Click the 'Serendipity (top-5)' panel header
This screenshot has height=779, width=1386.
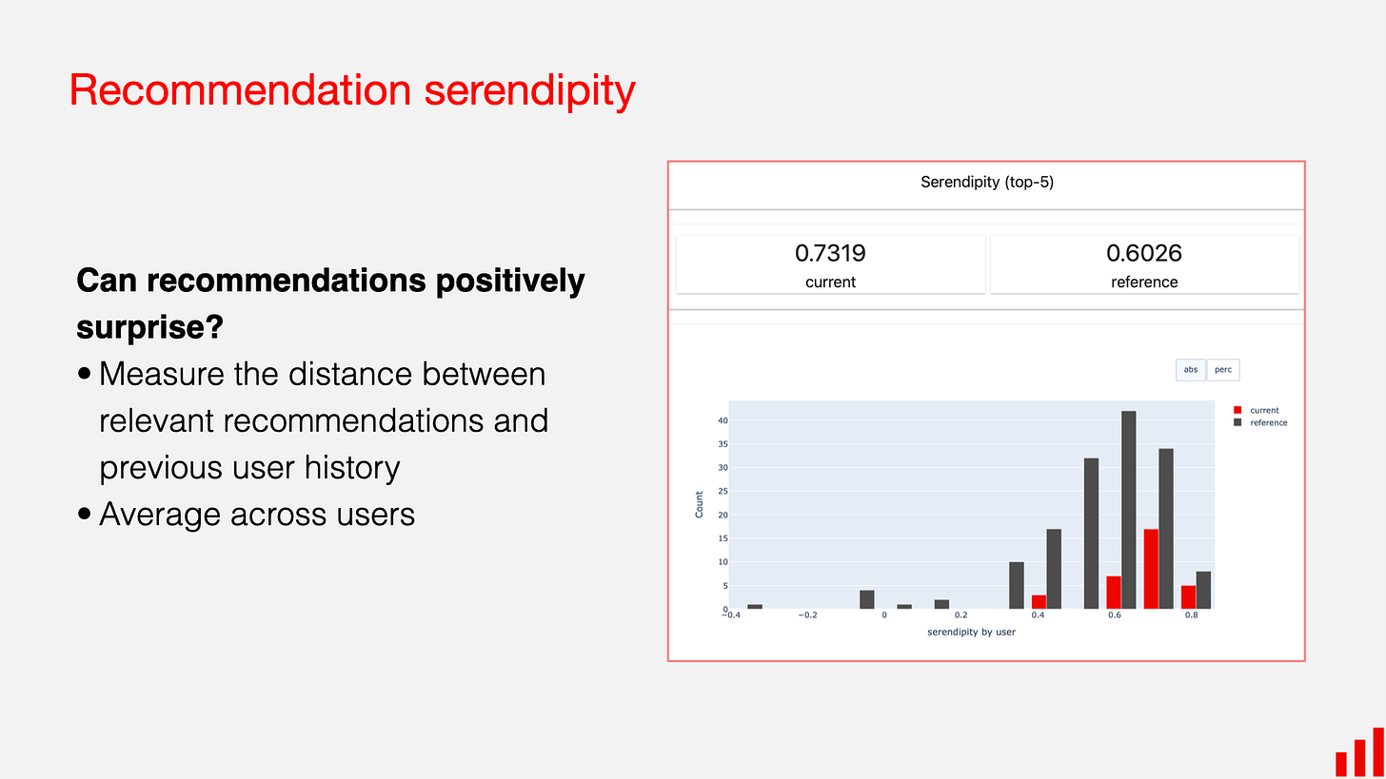986,182
